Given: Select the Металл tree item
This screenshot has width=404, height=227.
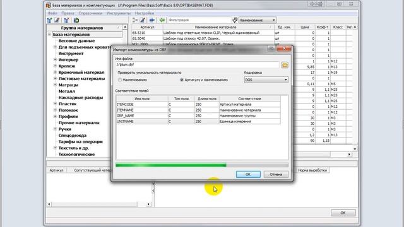Looking at the screenshot, I should [x=67, y=91].
